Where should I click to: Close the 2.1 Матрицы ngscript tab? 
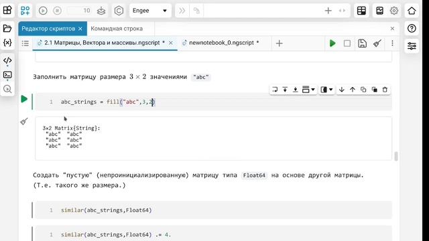pos(170,43)
